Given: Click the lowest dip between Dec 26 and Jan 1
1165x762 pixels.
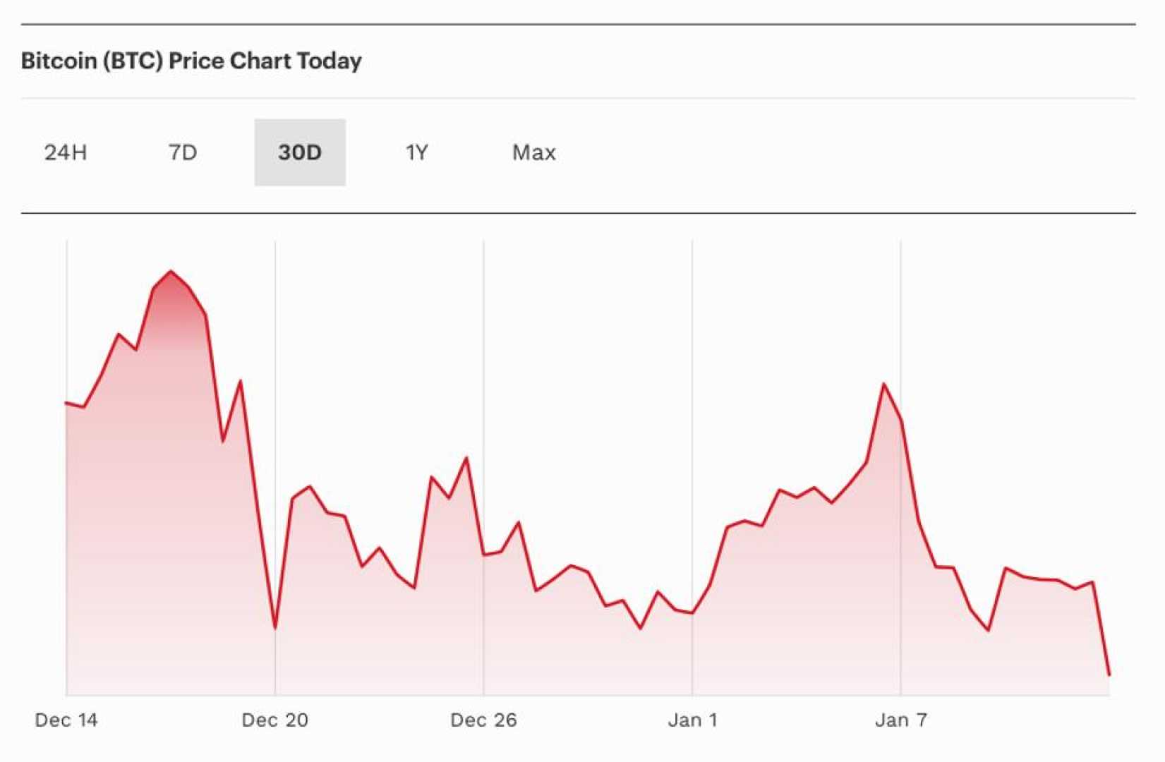Looking at the screenshot, I should coord(641,628).
